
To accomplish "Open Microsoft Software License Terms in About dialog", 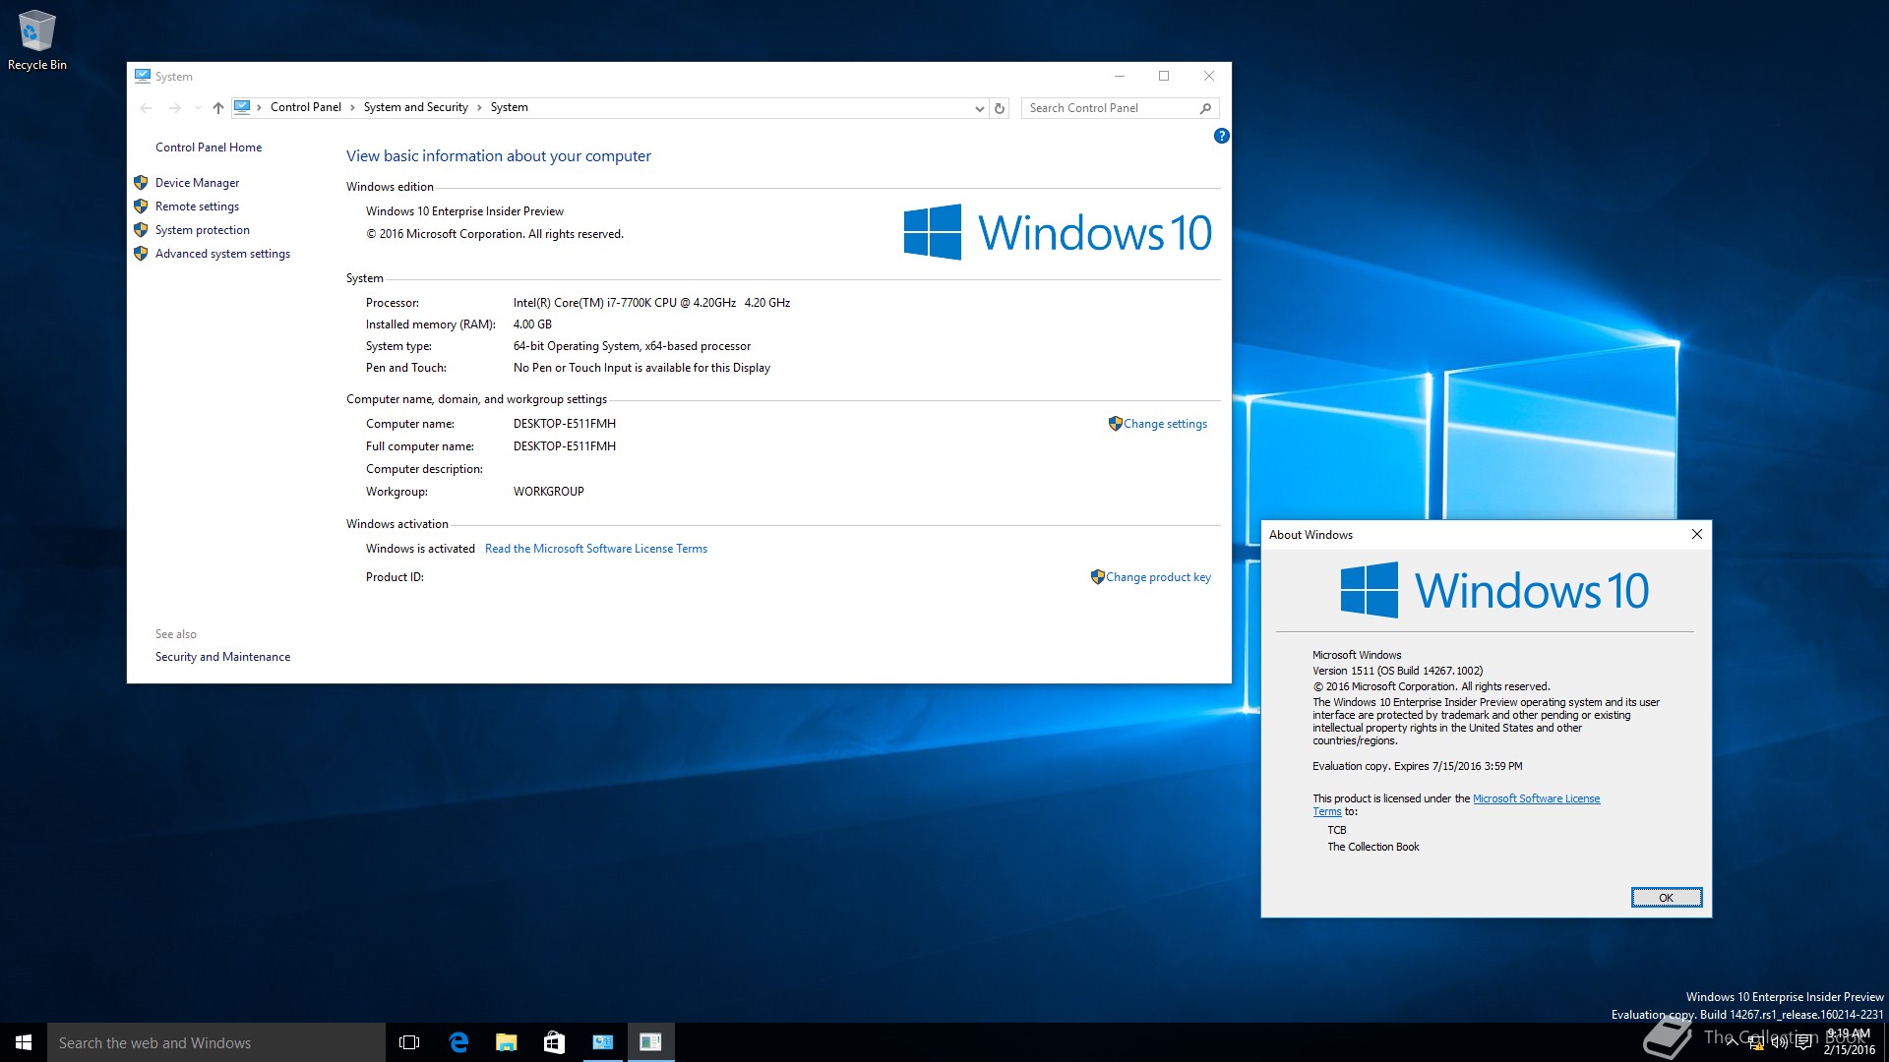I will click(x=1536, y=798).
